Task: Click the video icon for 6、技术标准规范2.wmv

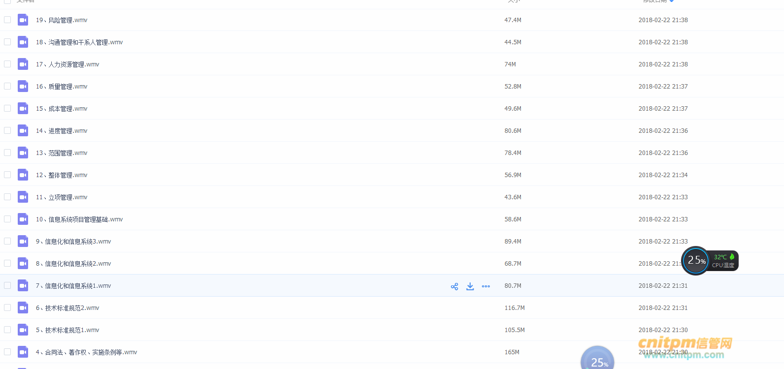Action: point(23,308)
